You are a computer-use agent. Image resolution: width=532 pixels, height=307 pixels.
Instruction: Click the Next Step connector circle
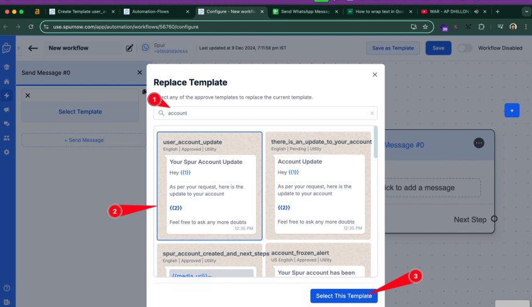[494, 219]
